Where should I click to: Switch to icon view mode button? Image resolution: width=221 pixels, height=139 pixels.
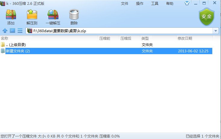(x=12, y=31)
